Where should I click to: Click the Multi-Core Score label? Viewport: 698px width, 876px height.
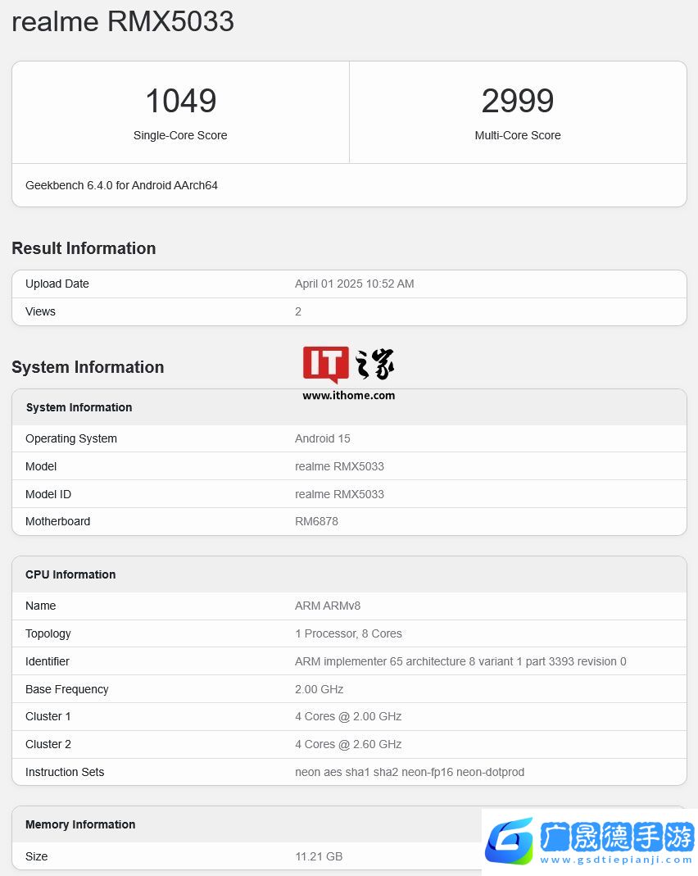click(x=518, y=135)
